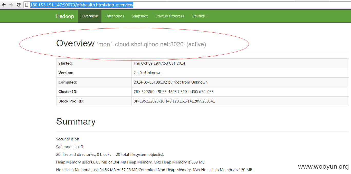
Task: Open the Startup Progress tab
Action: (169, 16)
